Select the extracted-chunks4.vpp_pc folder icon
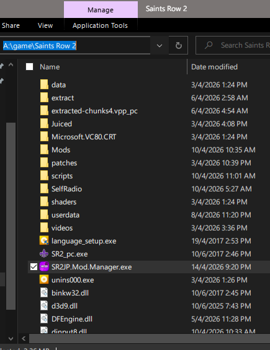 (x=44, y=111)
